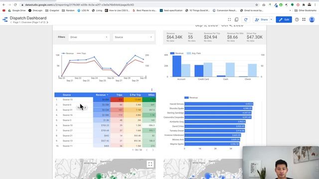Screen dimensions: 319x179
Task: Open the Living bookmark
Action: 97,10
